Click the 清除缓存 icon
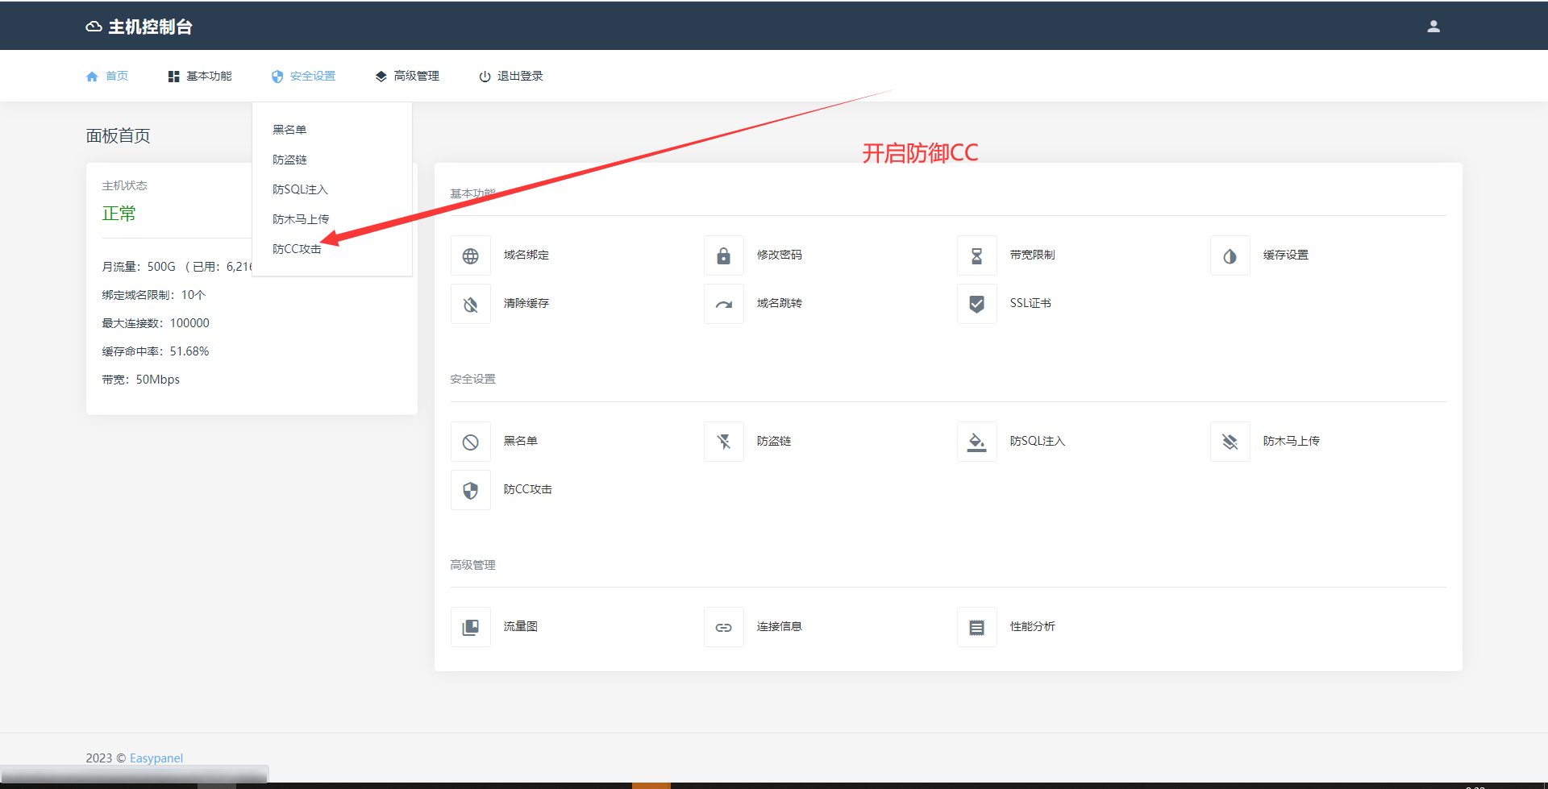1548x789 pixels. point(471,305)
